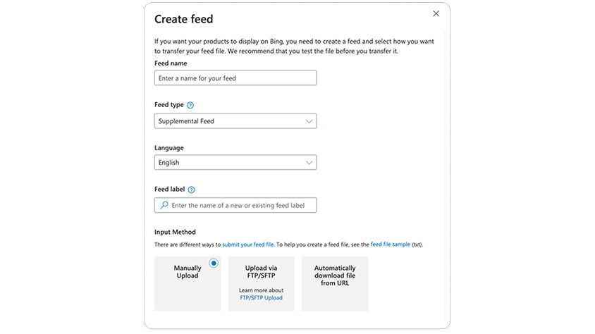595x334 pixels.
Task: Click the Manually Upload tile label
Action: point(188,272)
